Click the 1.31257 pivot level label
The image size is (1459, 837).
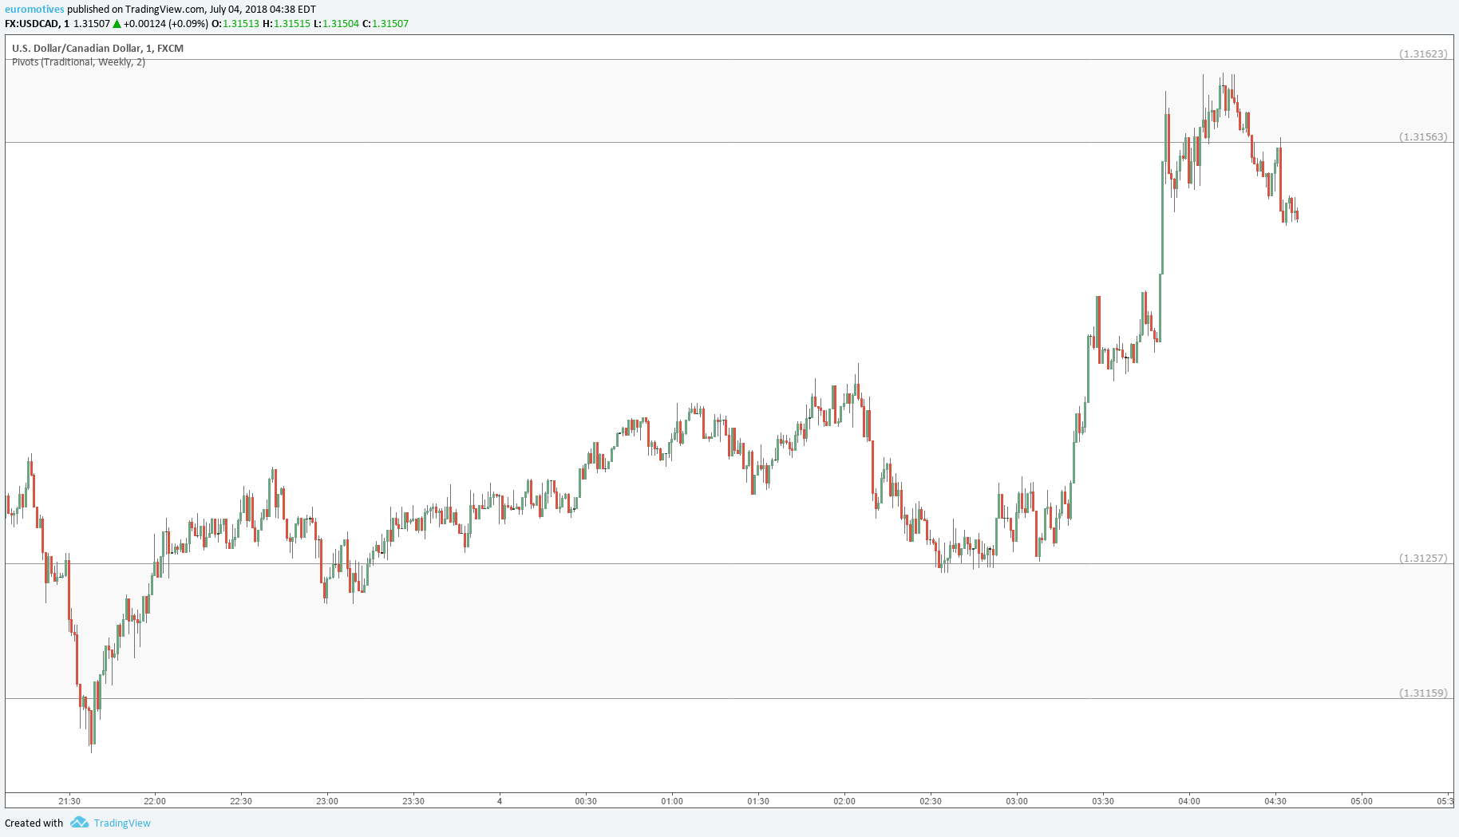coord(1423,559)
